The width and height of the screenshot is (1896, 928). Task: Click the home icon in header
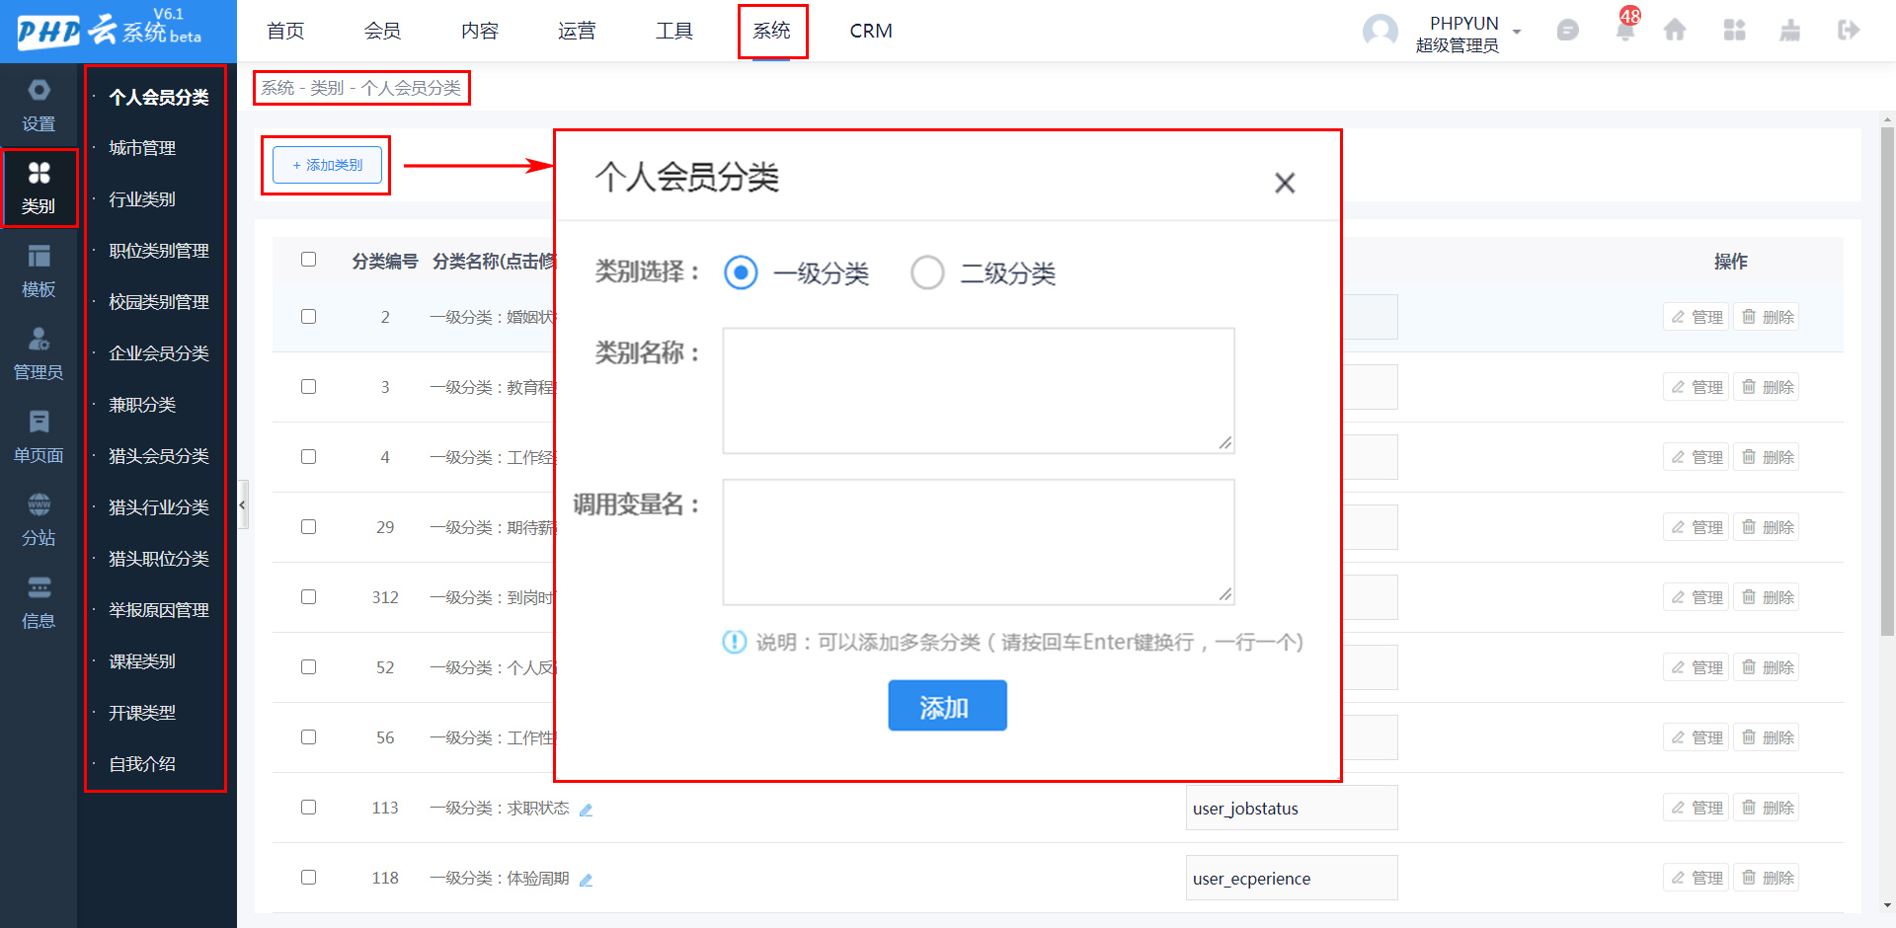1675,31
